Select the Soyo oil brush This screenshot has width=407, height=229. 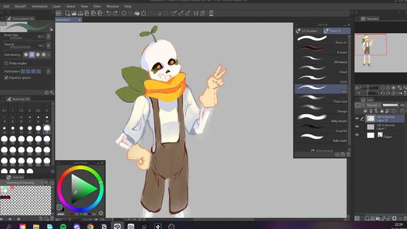(321, 39)
